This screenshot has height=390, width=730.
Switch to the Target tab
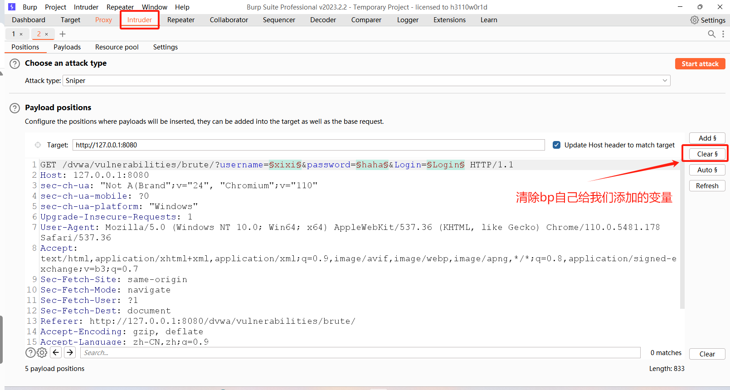pos(70,20)
